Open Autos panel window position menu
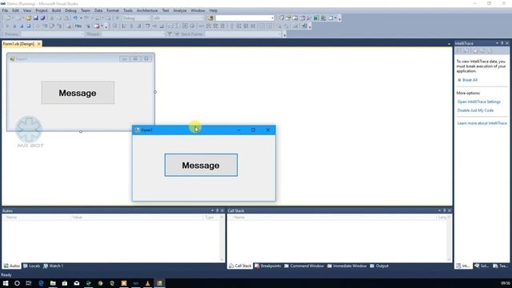Image resolution: width=512 pixels, height=288 pixels. 212,210
